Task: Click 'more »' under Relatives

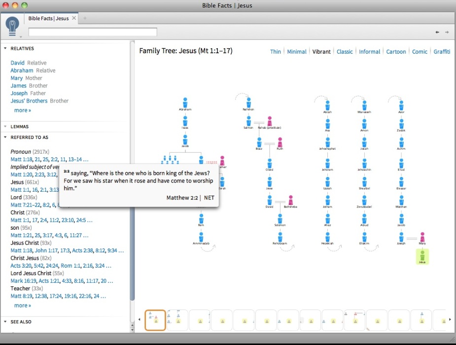Action: 22,110
